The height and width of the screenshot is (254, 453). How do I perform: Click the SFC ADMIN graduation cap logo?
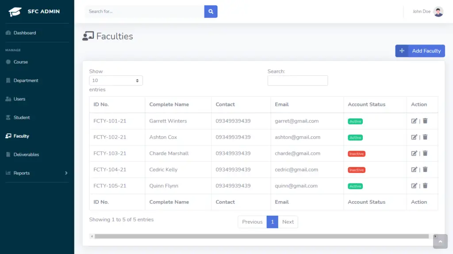tap(15, 11)
